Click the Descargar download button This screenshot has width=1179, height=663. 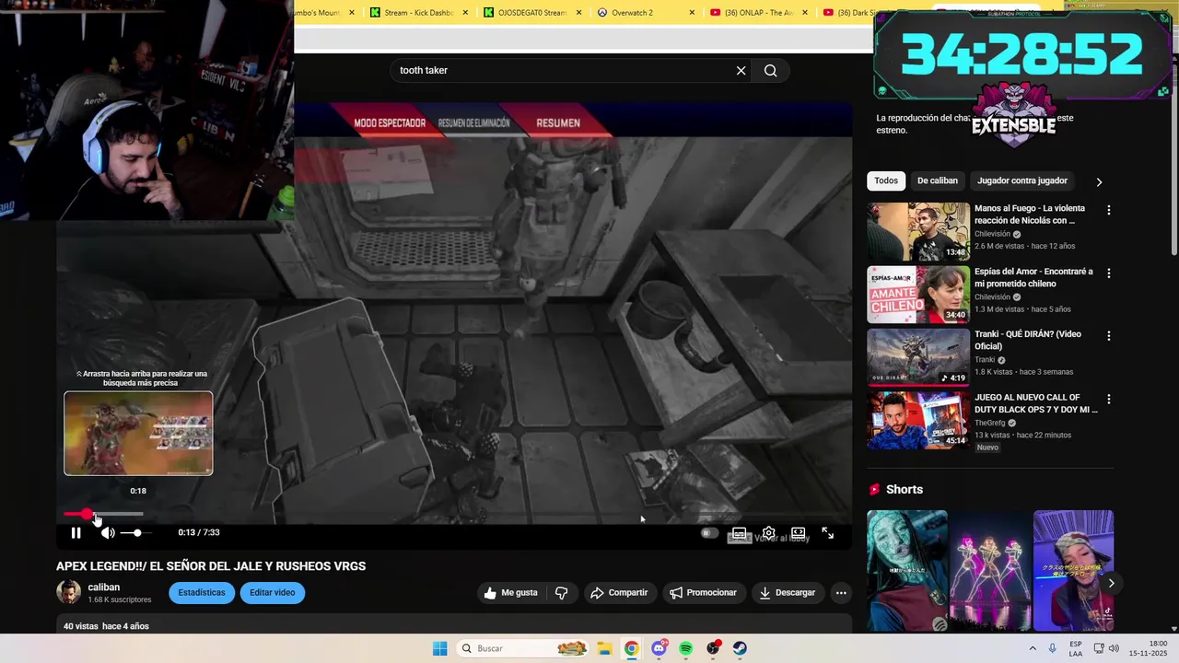(788, 593)
